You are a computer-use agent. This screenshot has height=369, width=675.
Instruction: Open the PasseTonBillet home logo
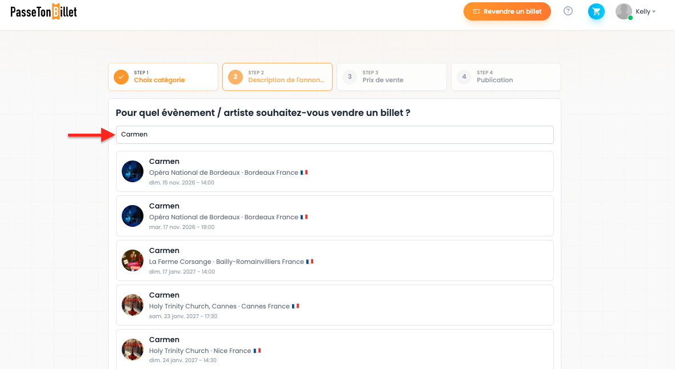click(43, 11)
